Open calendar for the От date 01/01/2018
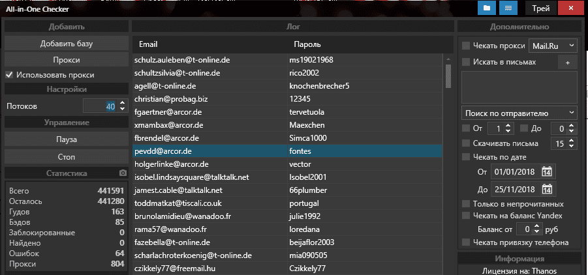Screen dimensions: 588x275 (x=547, y=172)
